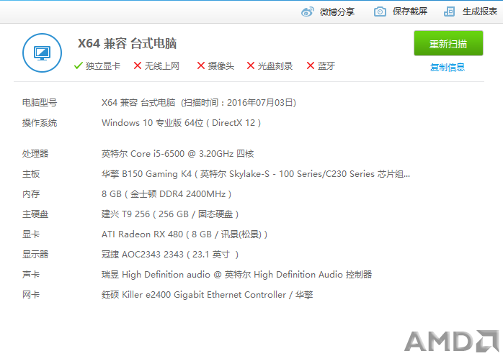503x356 pixels.
Task: Click the X64 兼容 台式电脑 heading
Action: [127, 43]
